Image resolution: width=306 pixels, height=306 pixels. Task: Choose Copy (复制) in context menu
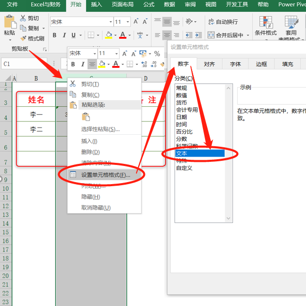[x=104, y=95]
